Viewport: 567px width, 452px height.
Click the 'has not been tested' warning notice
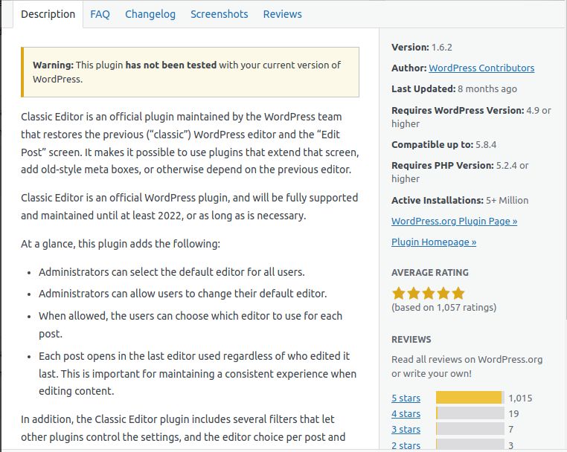click(x=190, y=72)
